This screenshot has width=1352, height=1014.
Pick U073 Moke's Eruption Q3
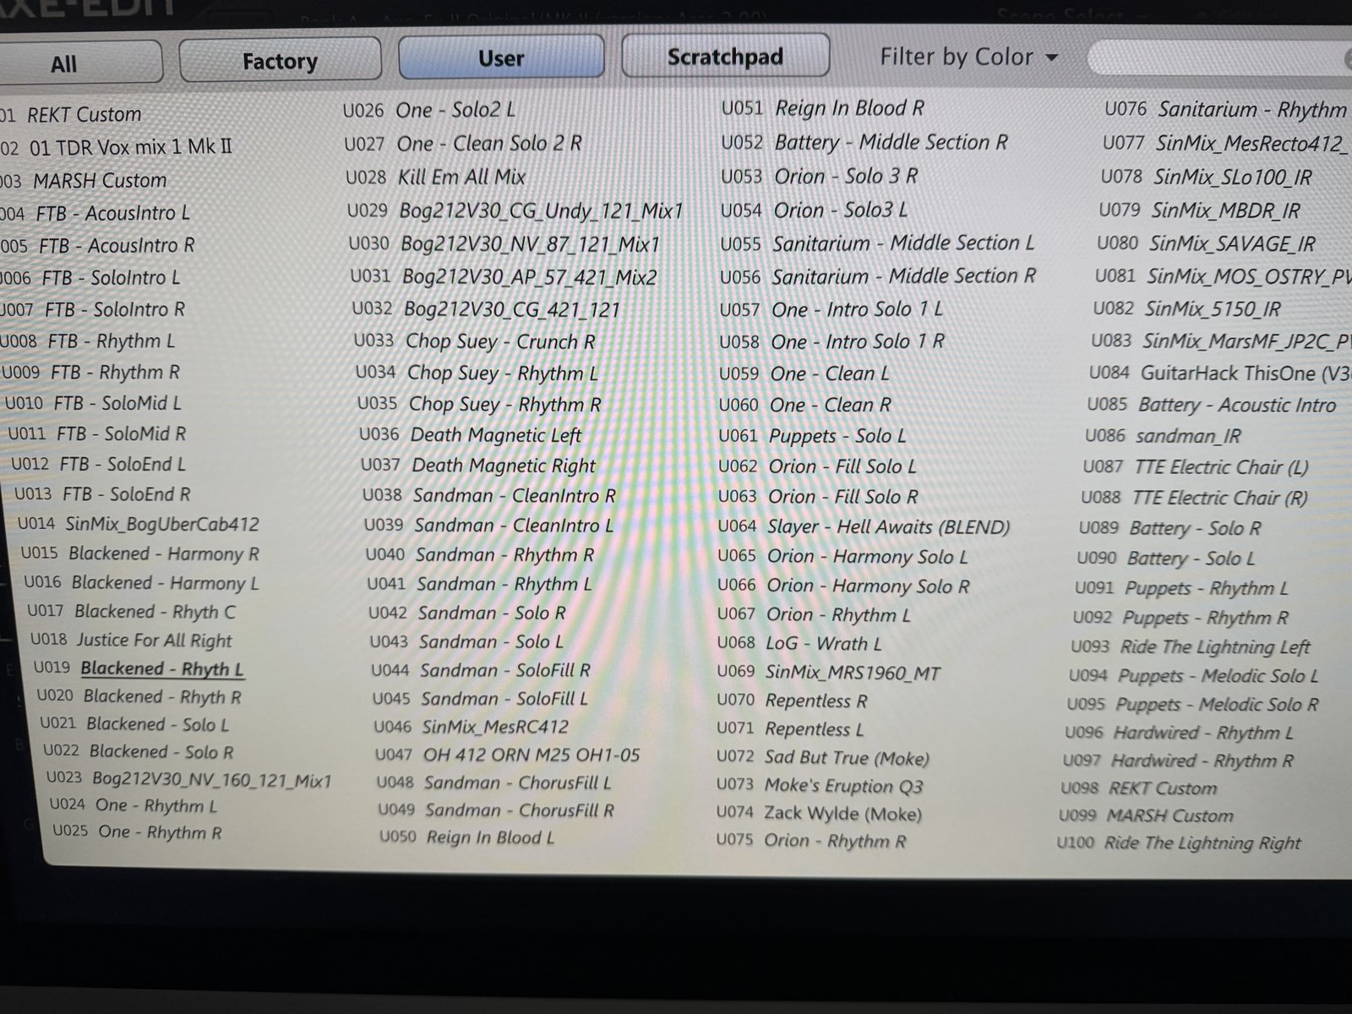(x=820, y=785)
